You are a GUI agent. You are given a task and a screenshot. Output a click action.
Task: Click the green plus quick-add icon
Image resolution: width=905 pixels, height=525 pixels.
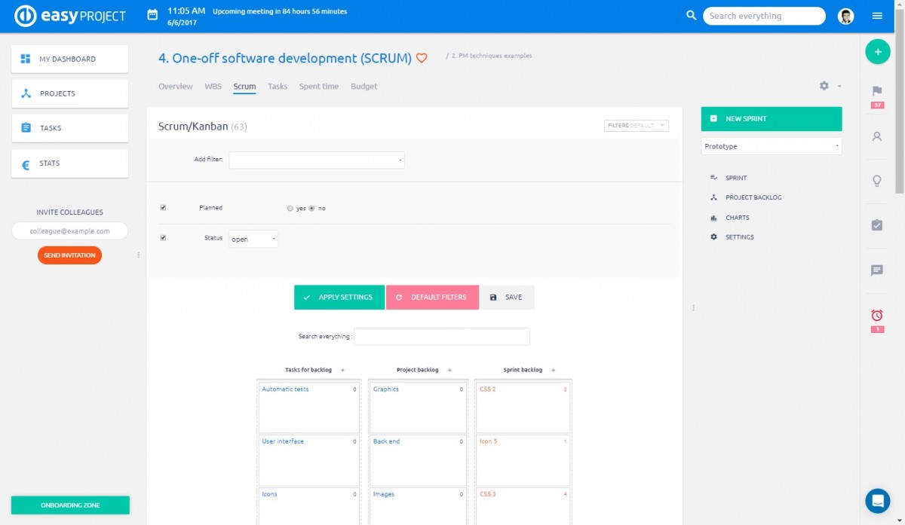(x=876, y=52)
